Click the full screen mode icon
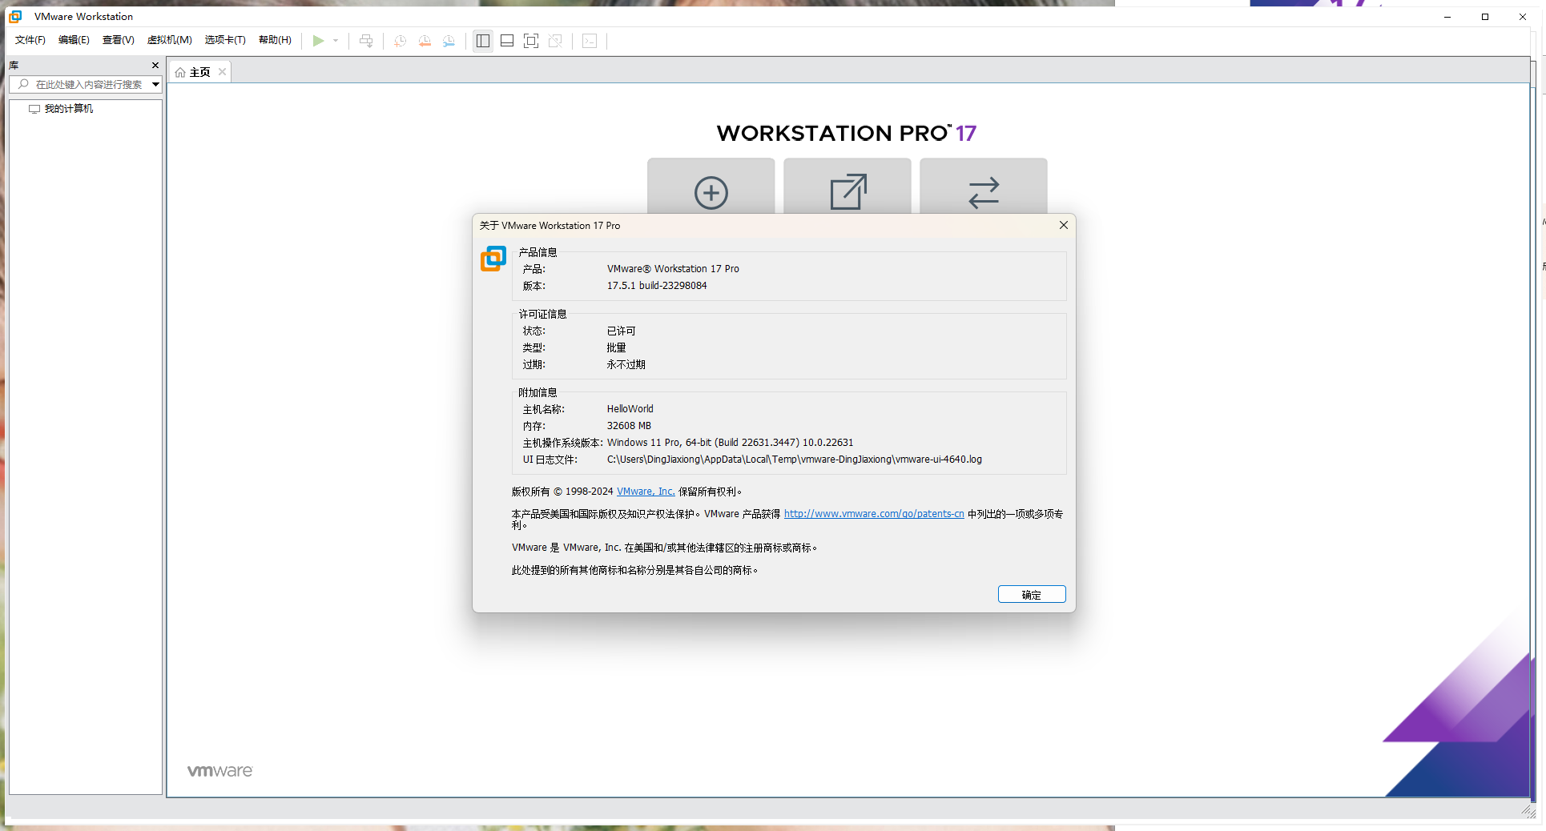The width and height of the screenshot is (1546, 831). 531,41
